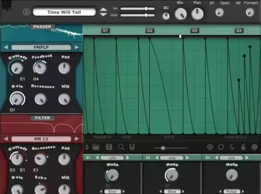Screen dimensions: 261x194
Task: Open the preset folder icon
Action: click(96, 147)
